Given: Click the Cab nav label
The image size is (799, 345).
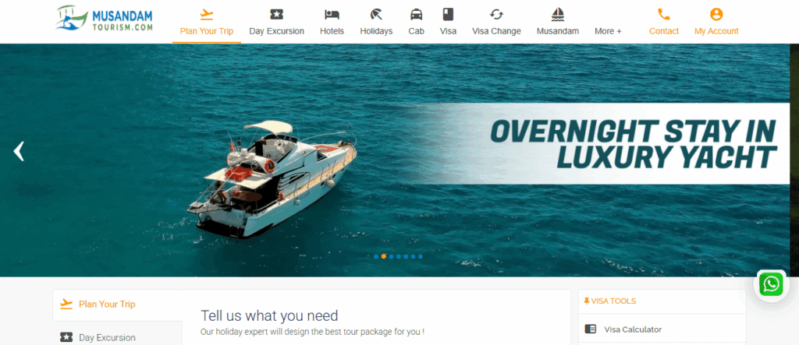Looking at the screenshot, I should 417,31.
